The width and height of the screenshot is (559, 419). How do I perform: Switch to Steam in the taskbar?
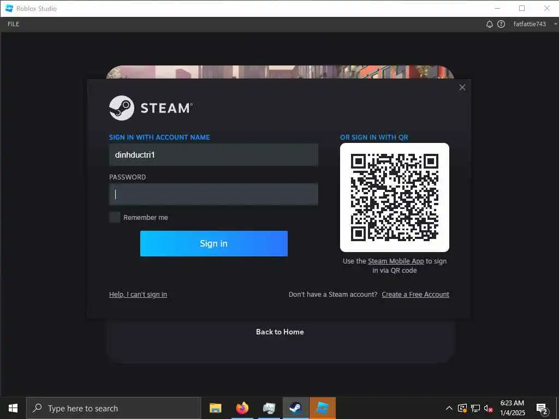pos(295,408)
